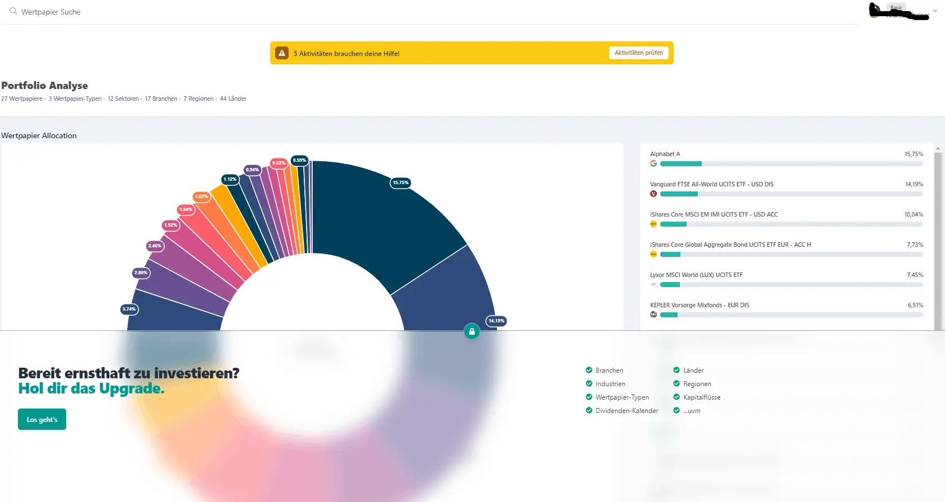The height and width of the screenshot is (502, 945).
Task: Click the 3 Wertpapier-Typen summary text
Action: click(75, 98)
